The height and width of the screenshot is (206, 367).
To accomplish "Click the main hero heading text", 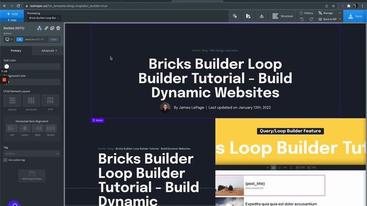I will tap(215, 78).
